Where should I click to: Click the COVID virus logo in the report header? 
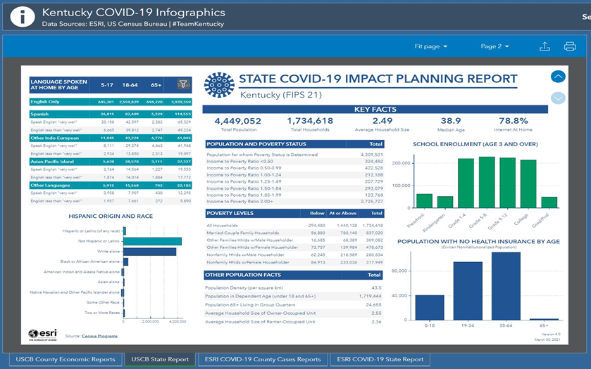(218, 85)
